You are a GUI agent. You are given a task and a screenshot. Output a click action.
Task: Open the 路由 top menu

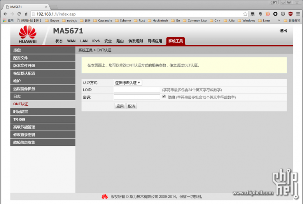tap(120, 41)
